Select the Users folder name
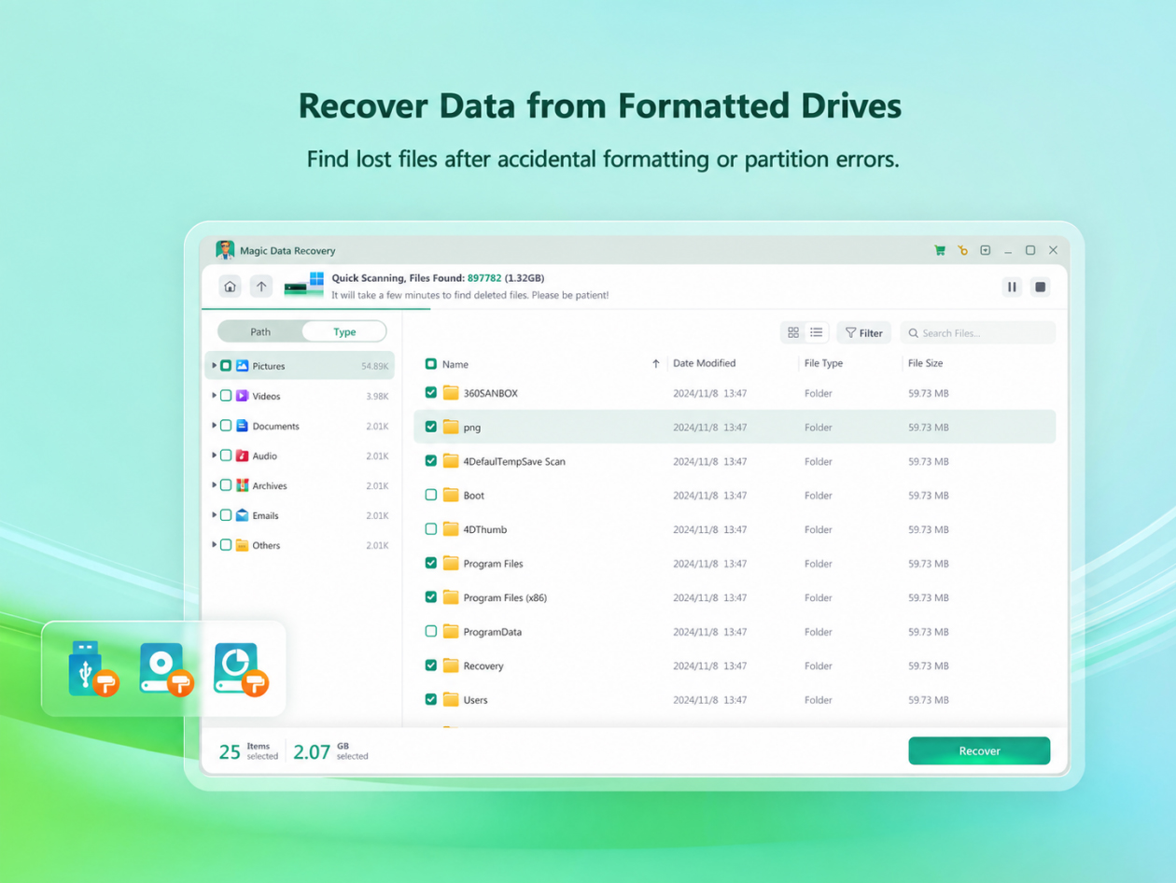This screenshot has height=883, width=1176. 476,700
